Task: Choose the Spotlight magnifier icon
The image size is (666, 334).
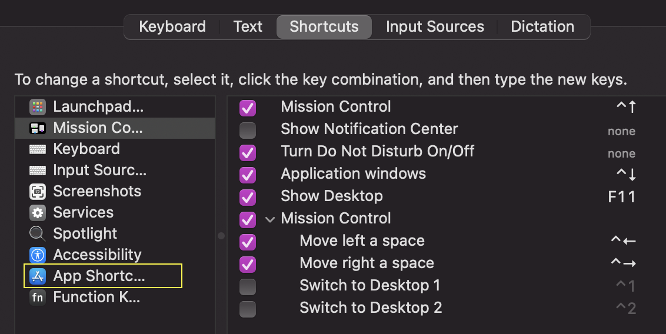Action: coord(38,234)
